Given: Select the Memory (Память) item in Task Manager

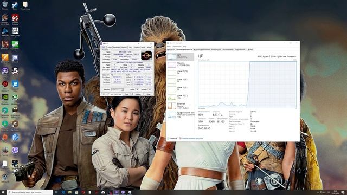Looking at the screenshot, I should (181, 64).
